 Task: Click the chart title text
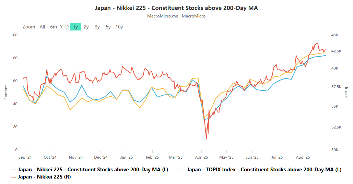[x=176, y=8]
